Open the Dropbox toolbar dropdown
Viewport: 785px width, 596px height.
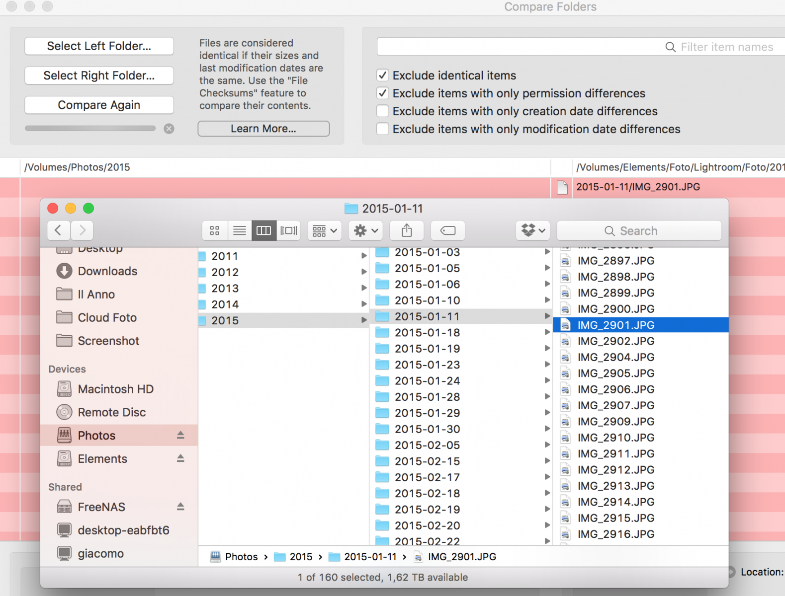533,230
